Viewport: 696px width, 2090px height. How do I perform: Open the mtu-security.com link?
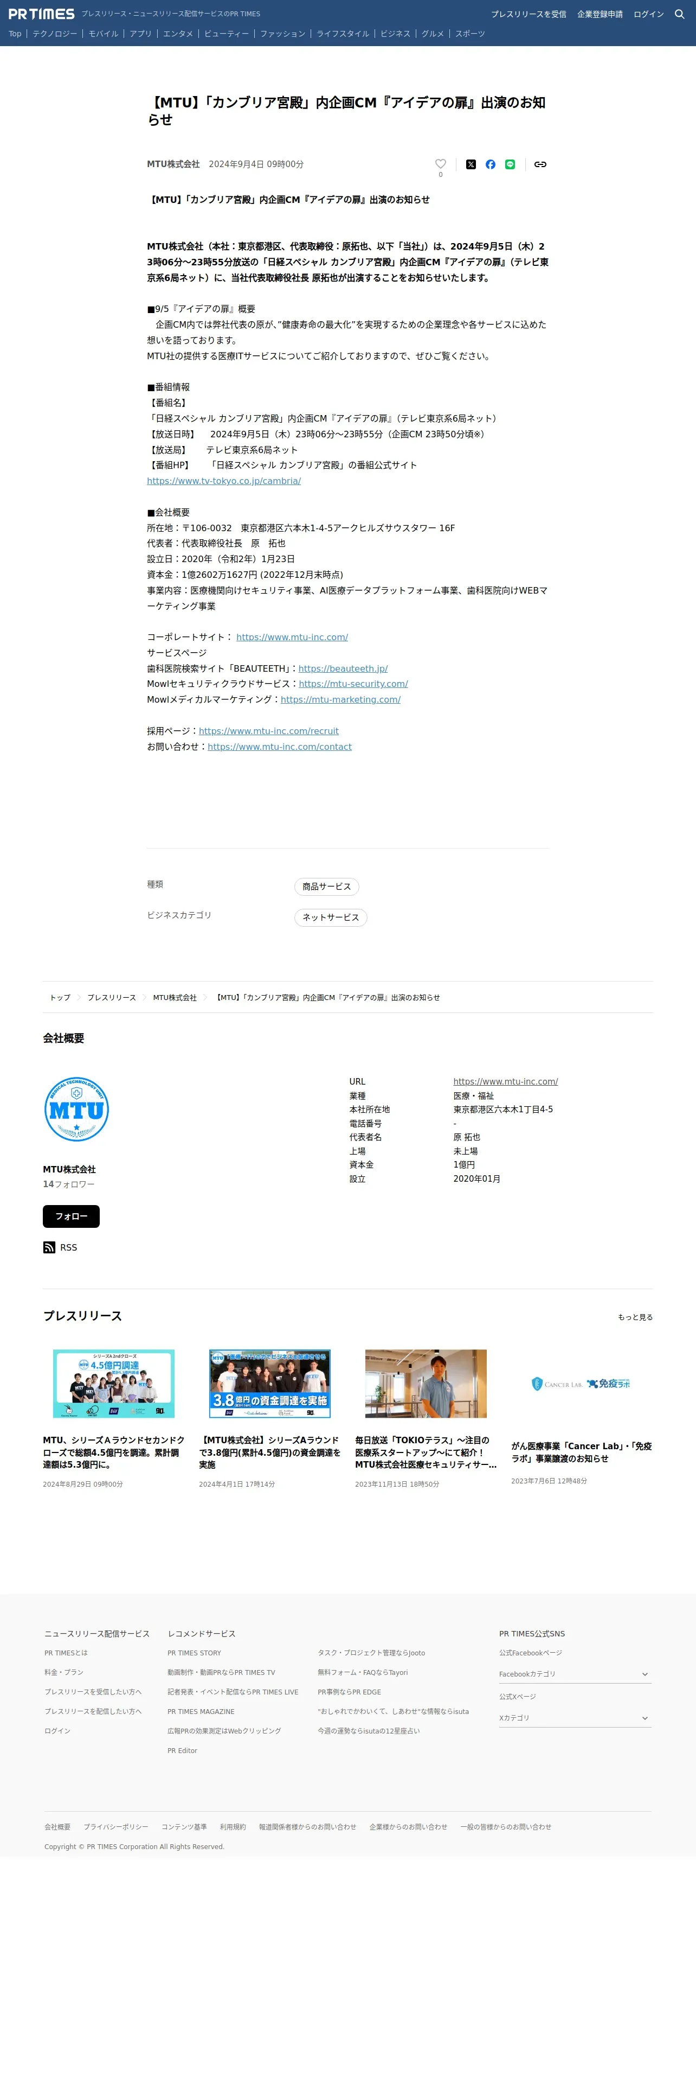tap(353, 684)
